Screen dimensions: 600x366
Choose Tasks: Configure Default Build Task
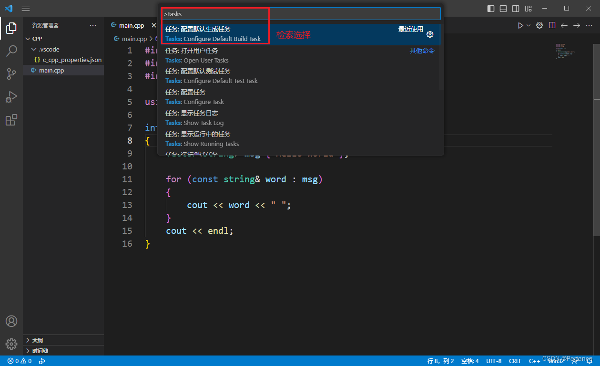[x=301, y=34]
